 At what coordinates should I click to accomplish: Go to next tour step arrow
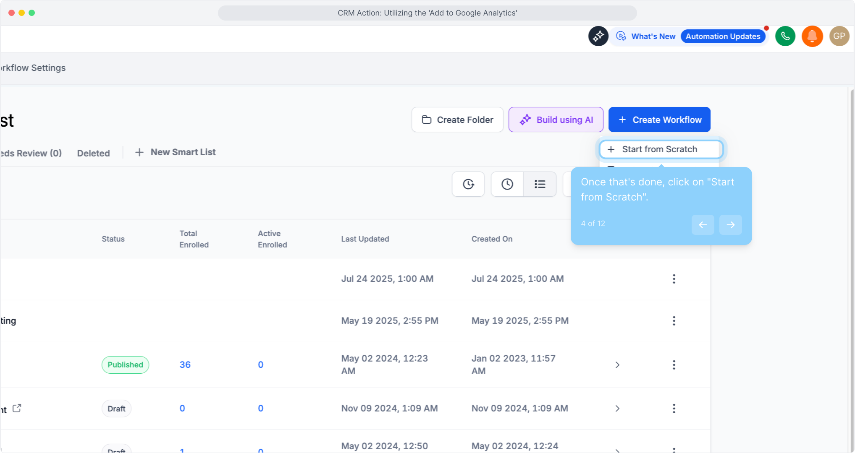click(x=730, y=225)
